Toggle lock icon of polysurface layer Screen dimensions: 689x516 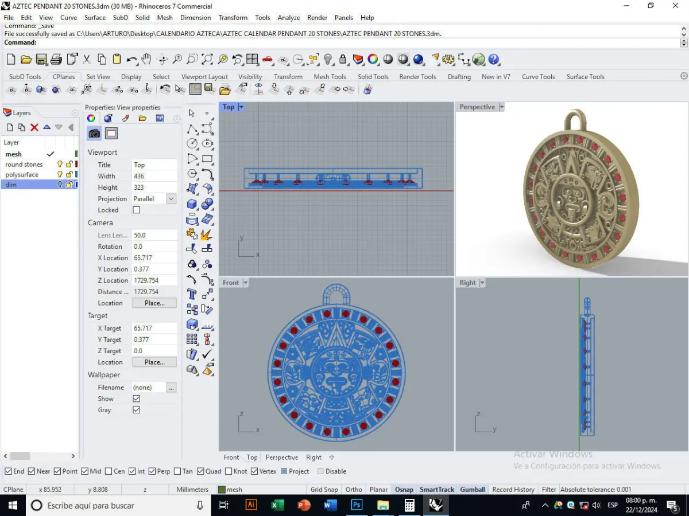point(69,175)
